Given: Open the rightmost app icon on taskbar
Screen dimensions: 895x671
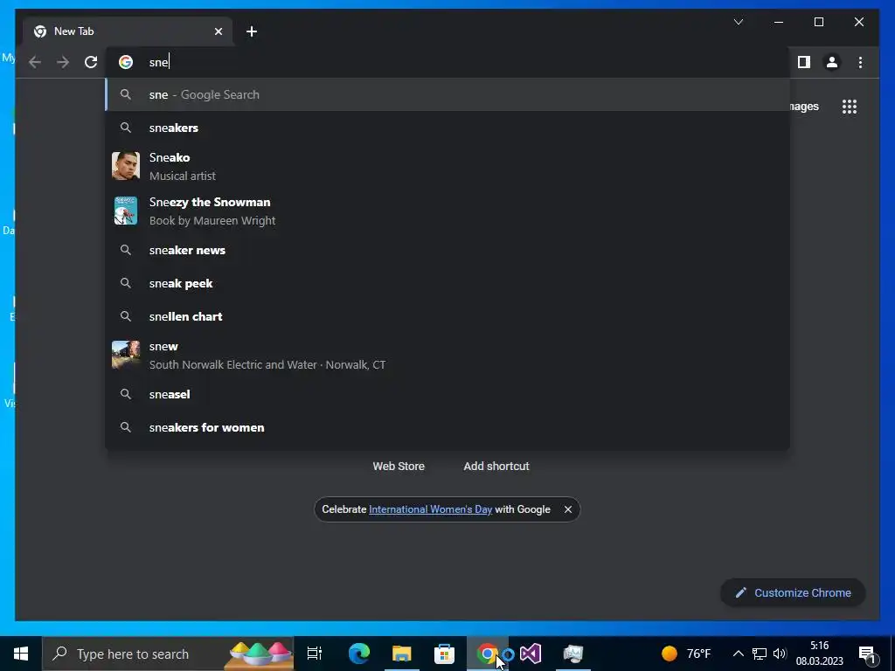Looking at the screenshot, I should pyautogui.click(x=573, y=654).
